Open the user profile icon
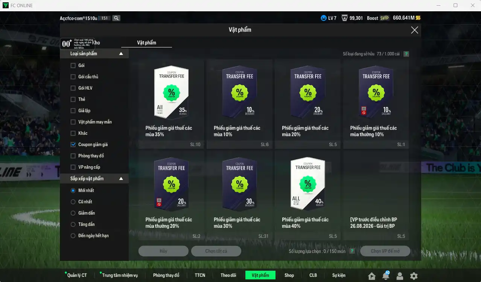Image resolution: width=481 pixels, height=282 pixels. [400, 276]
